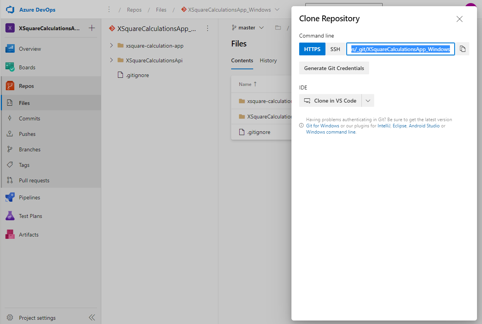Open the Android Studio plugin link
The image size is (482, 324).
424,126
